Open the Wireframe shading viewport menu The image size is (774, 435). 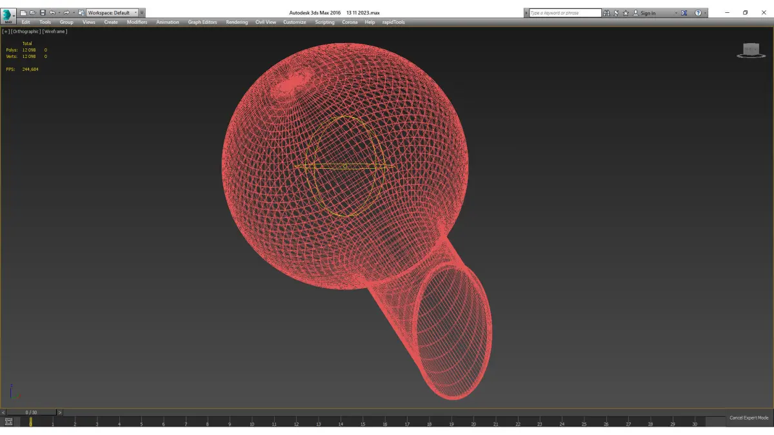coord(55,31)
